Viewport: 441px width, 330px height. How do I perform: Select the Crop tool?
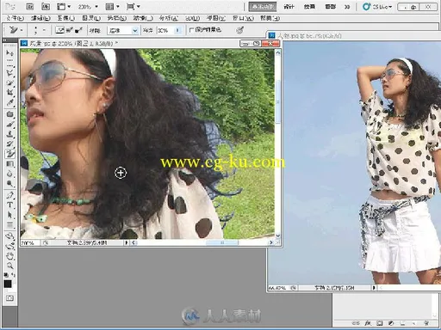point(9,93)
